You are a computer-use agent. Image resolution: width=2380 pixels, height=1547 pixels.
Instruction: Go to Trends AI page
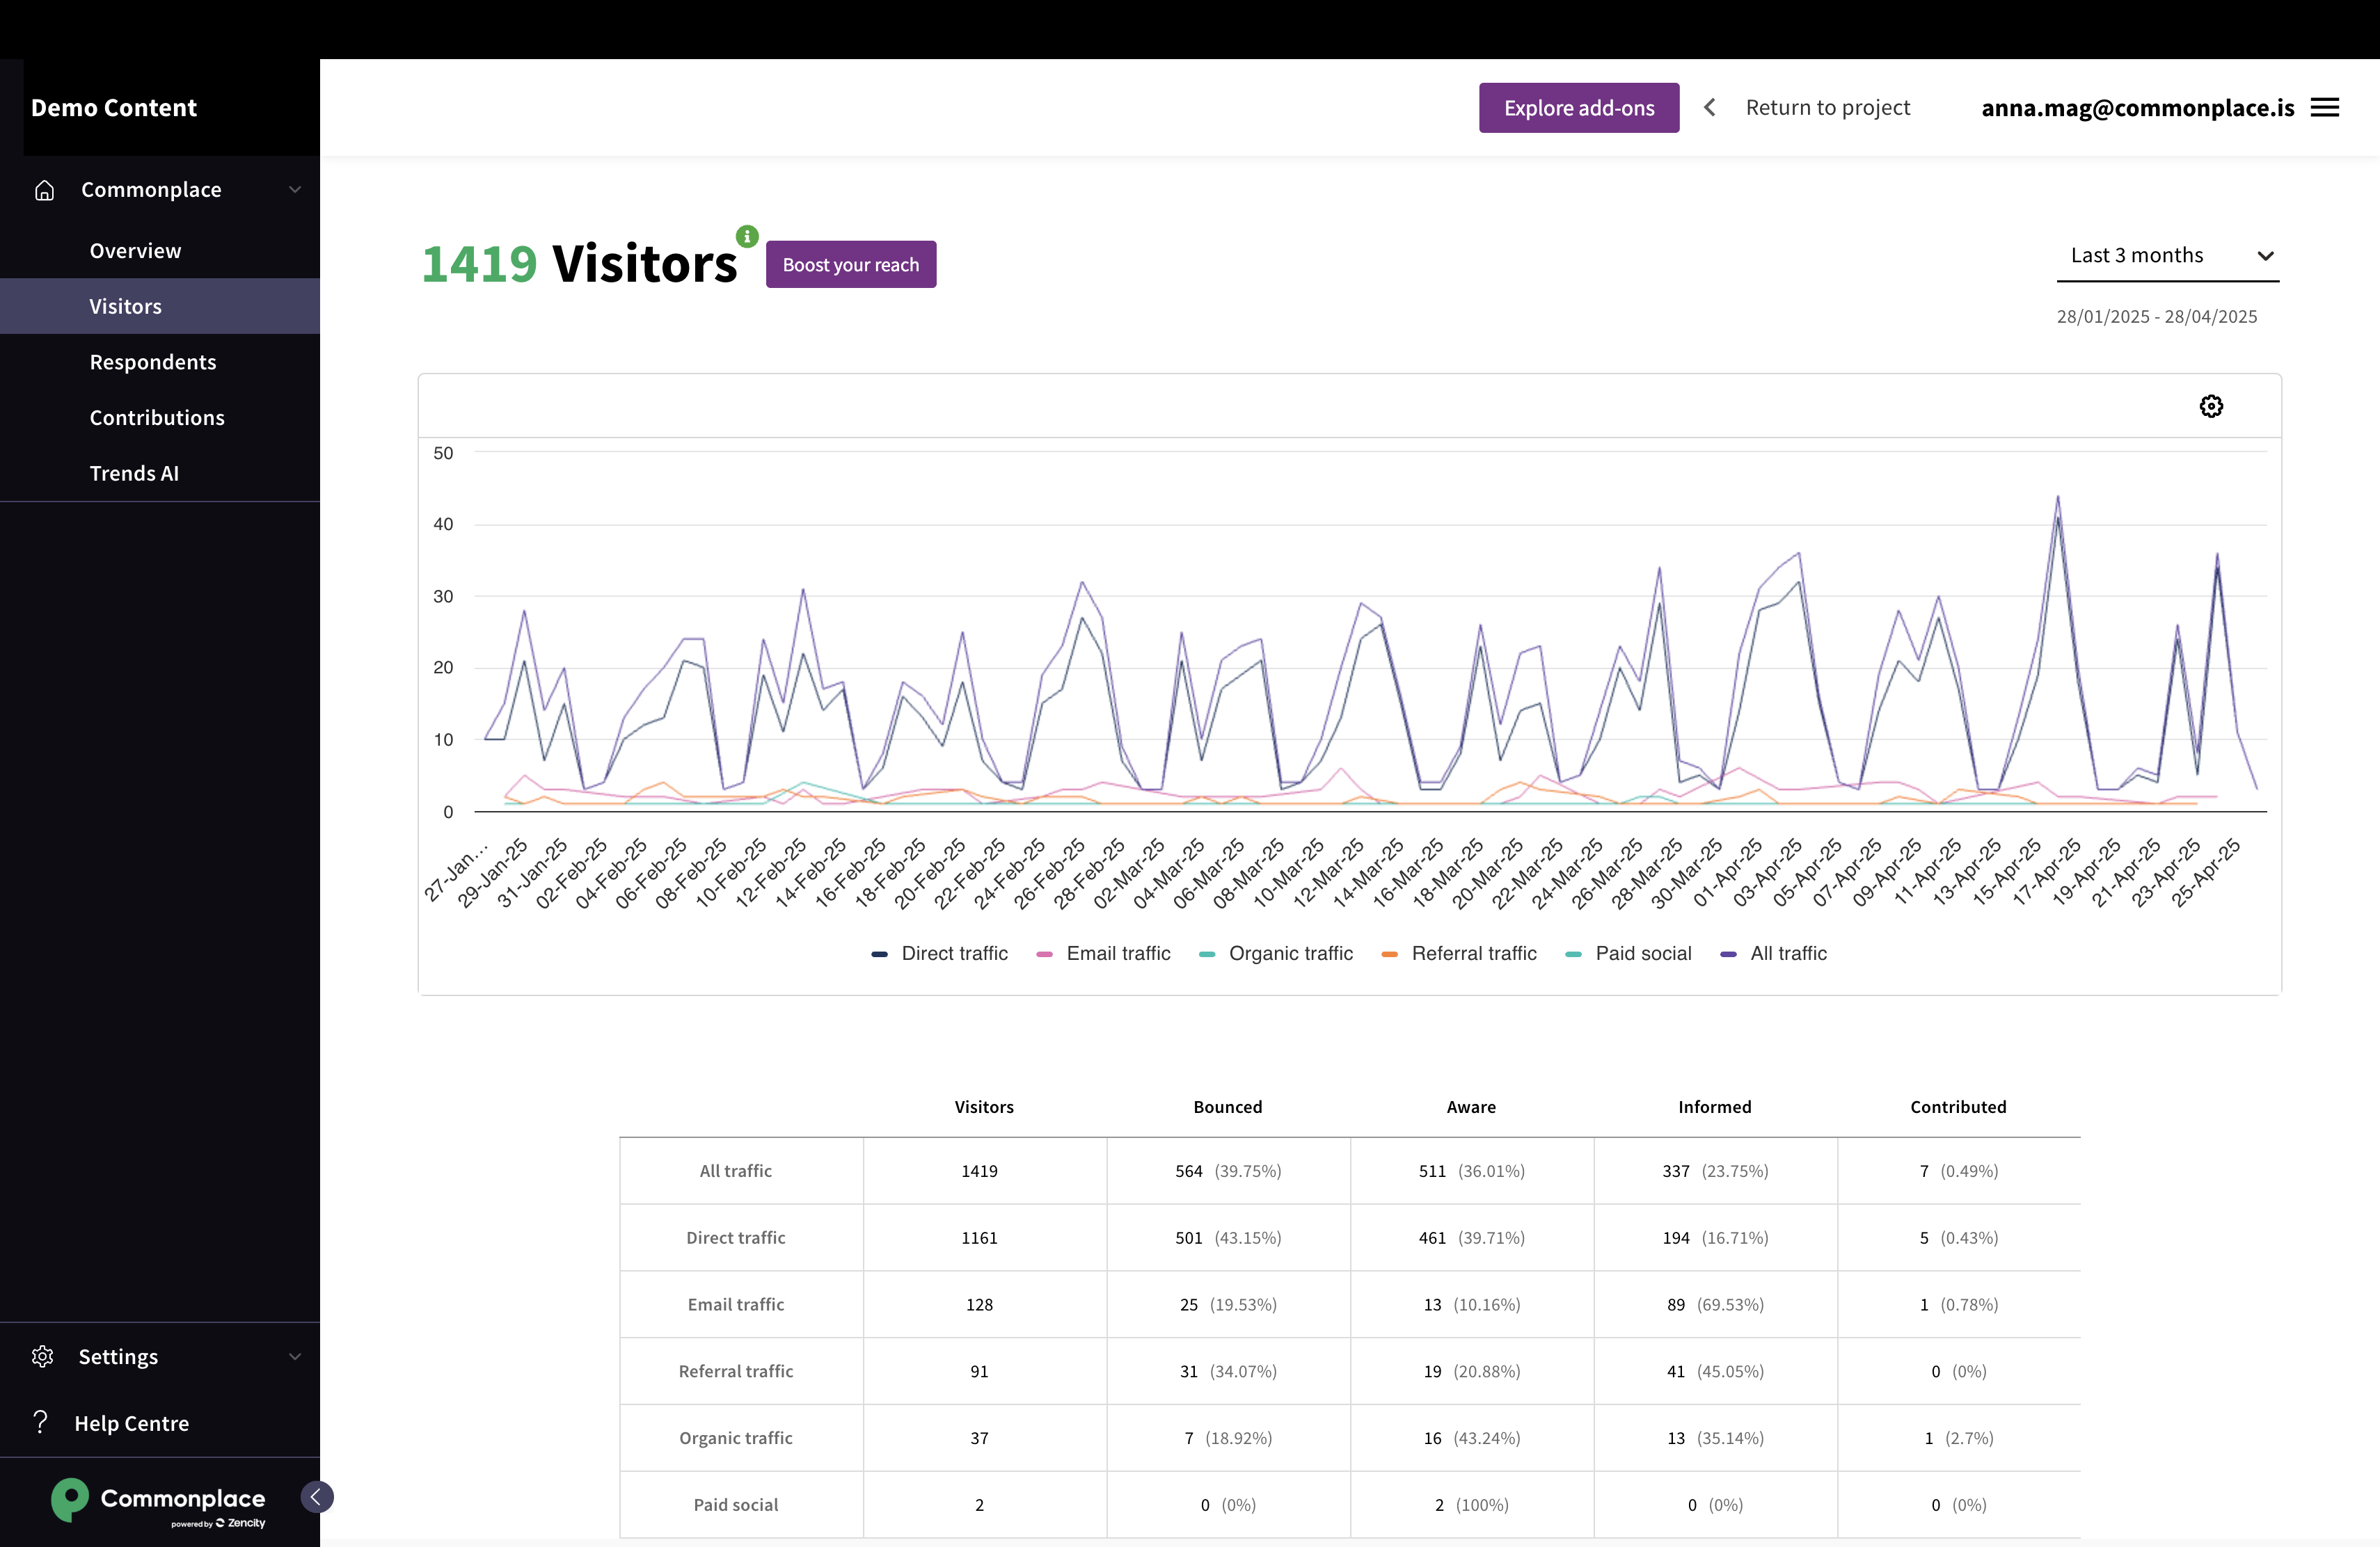[134, 473]
